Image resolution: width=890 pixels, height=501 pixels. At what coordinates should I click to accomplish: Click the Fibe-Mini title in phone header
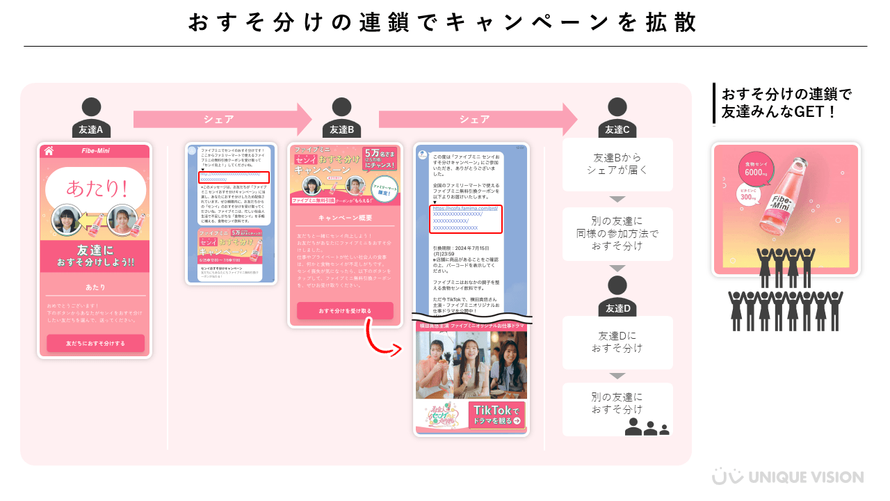[x=95, y=151]
